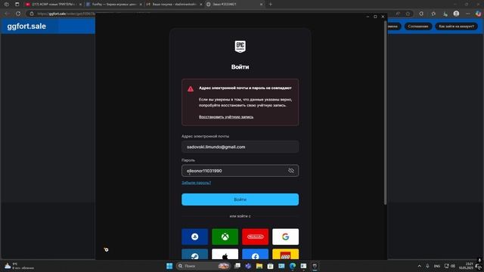484x272 pixels.
Task: Click the red warning triangle in the error box
Action: (x=191, y=89)
